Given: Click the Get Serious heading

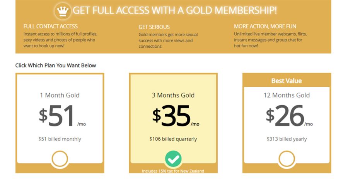Looking at the screenshot, I should pos(154,27).
